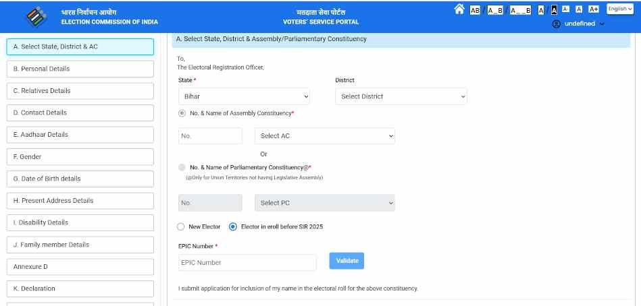Click the Validate button
The width and height of the screenshot is (641, 306).
coord(347,261)
